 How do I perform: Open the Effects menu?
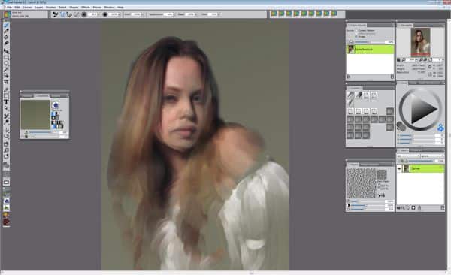(x=86, y=8)
